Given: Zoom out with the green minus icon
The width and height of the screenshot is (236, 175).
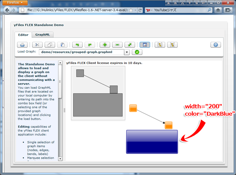Looking at the screenshot, I should (117, 45).
